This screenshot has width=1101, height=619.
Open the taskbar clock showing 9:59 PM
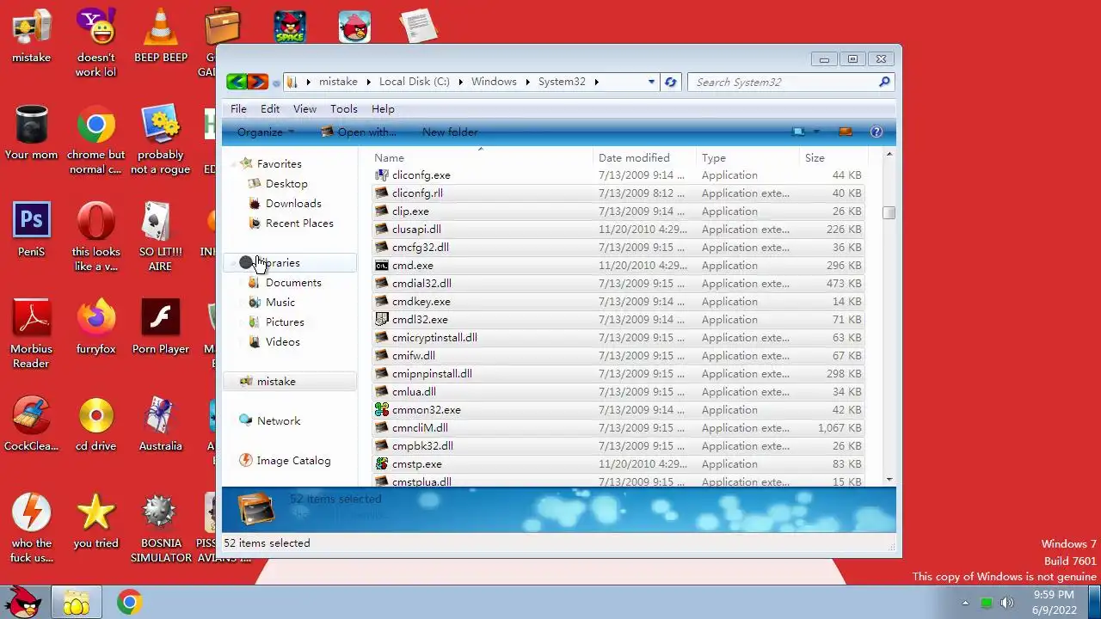click(x=1054, y=603)
